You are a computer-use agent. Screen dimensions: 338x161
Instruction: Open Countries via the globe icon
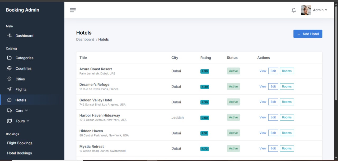[9, 68]
